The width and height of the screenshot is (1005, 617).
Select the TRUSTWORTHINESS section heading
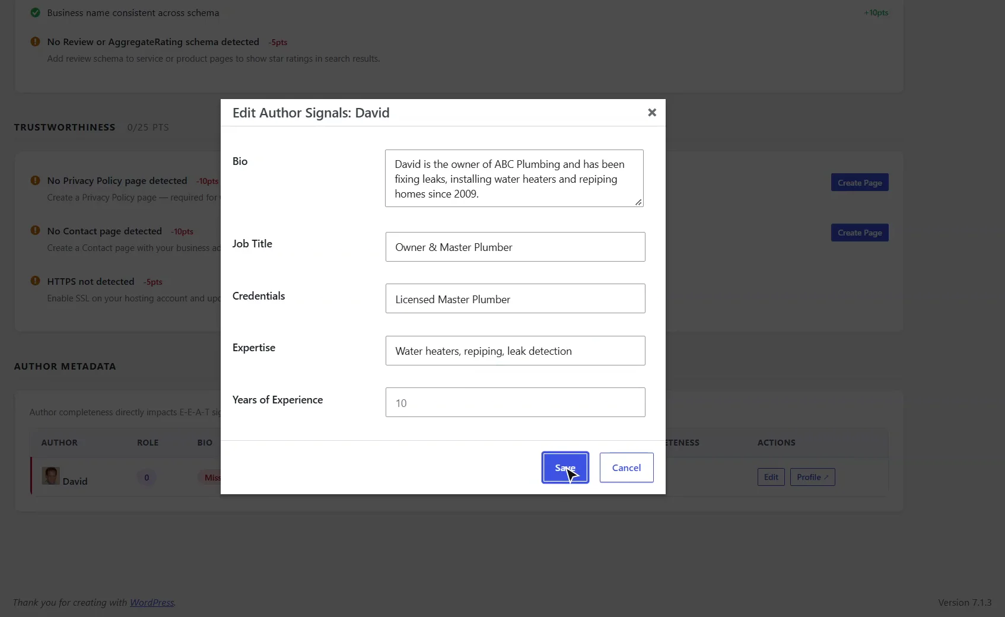[x=65, y=127]
